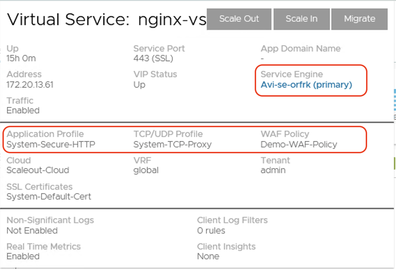Select the Demo-WAF-Policy value

(299, 145)
